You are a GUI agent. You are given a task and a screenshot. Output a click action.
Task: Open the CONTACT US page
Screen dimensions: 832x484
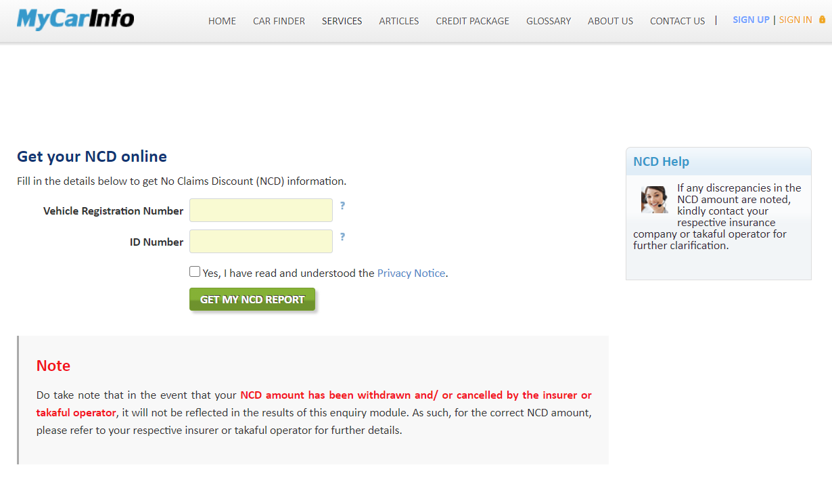tap(677, 21)
